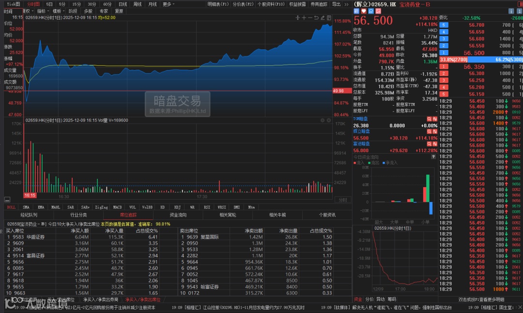
Task: Select the vertical resize chart tool icon
Action: [297, 18]
